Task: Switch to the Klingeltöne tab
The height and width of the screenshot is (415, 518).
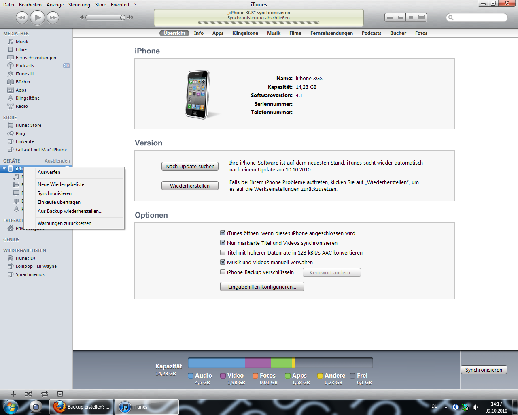Action: tap(245, 33)
